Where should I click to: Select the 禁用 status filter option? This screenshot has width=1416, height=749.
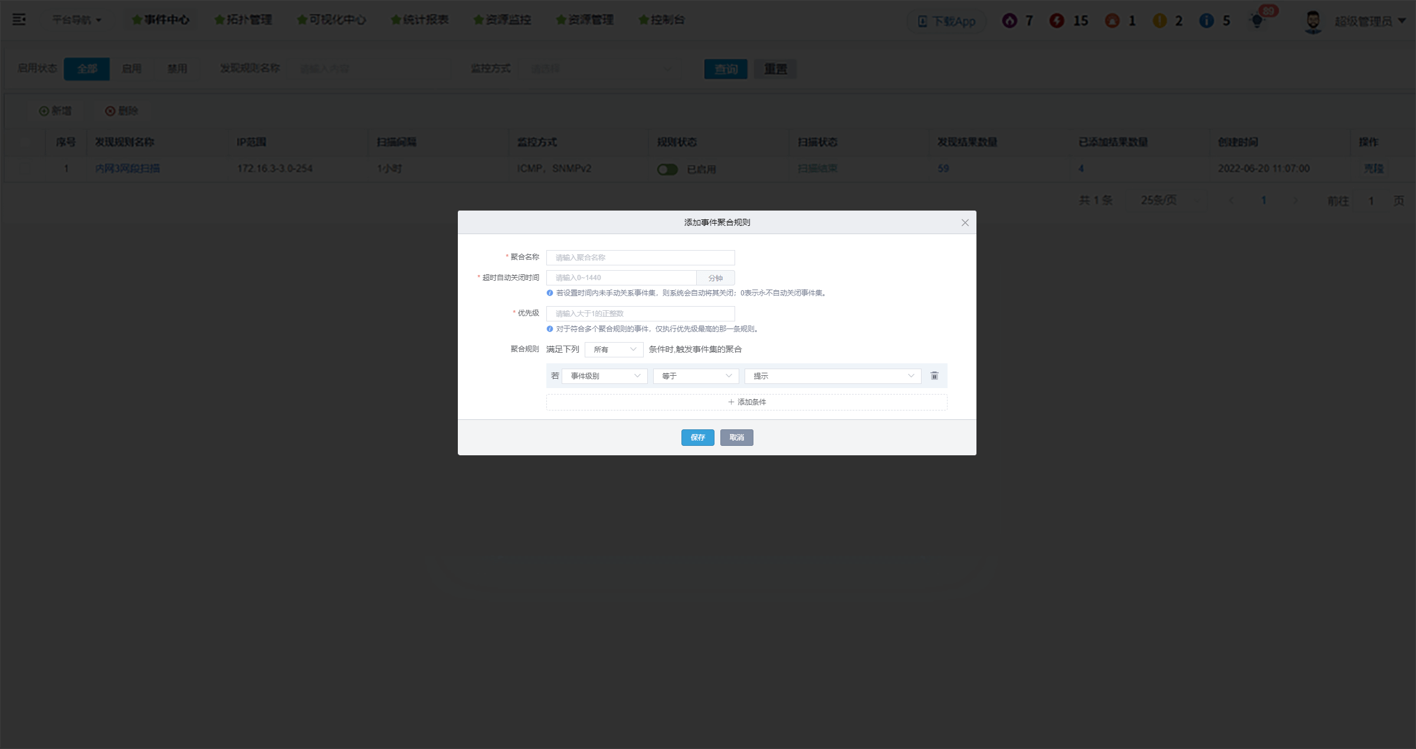[x=177, y=68]
